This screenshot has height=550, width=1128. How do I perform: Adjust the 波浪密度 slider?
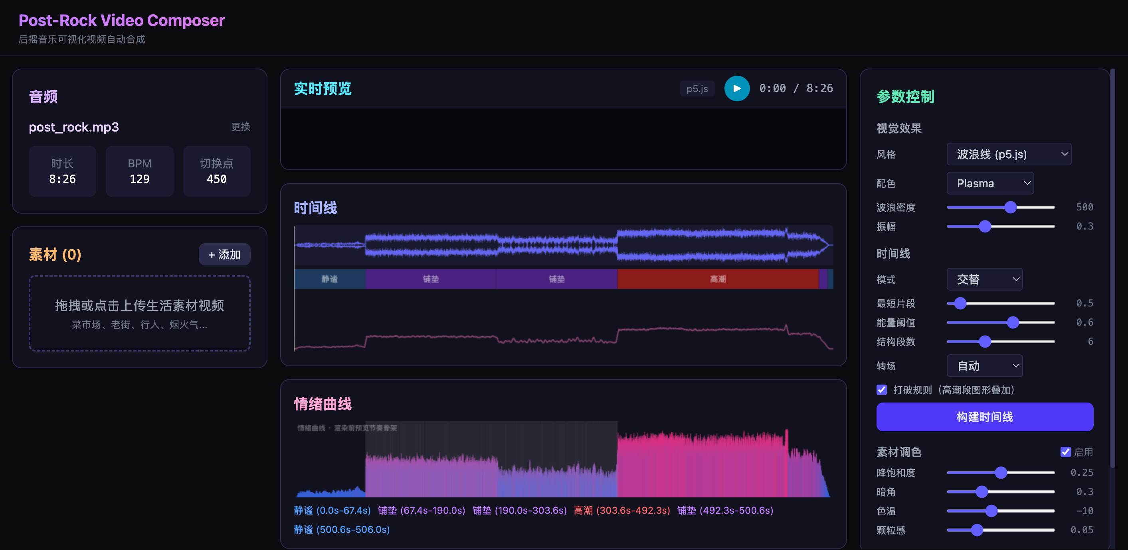tap(1001, 207)
